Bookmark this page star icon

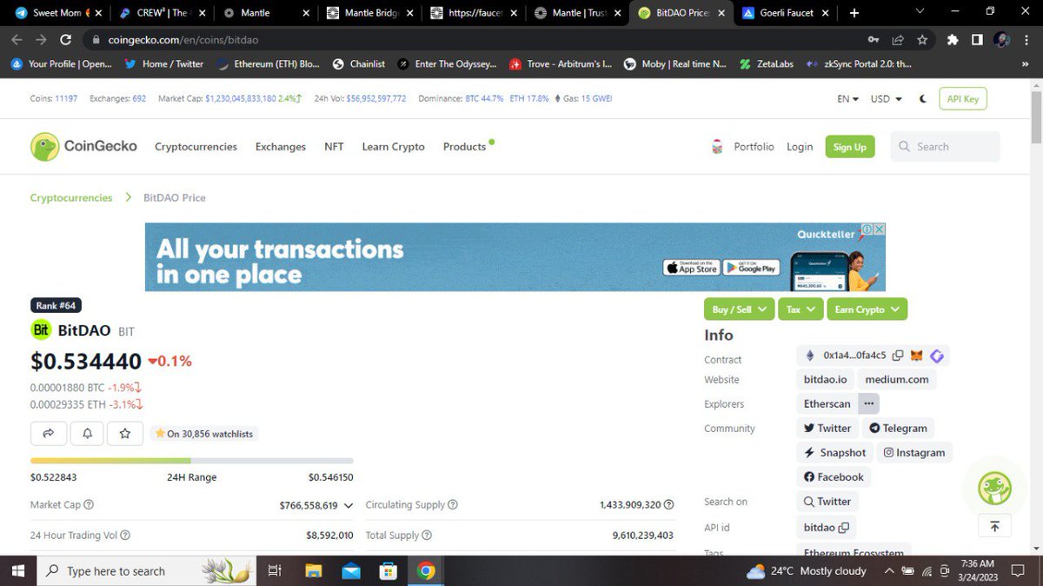pyautogui.click(x=922, y=40)
